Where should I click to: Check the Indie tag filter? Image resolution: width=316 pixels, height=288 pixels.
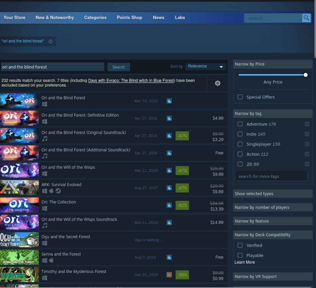pyautogui.click(x=240, y=134)
